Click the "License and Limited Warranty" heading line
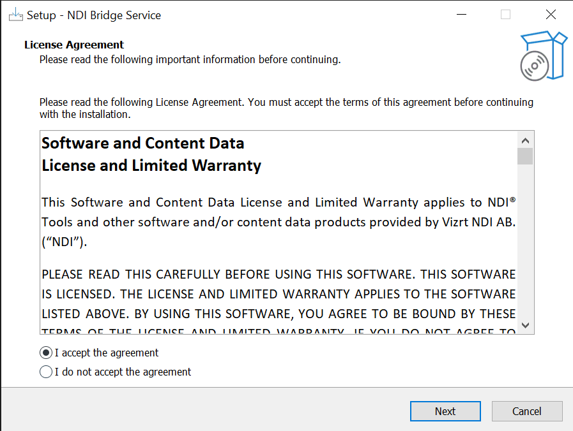Image resolution: width=573 pixels, height=431 pixels. pos(151,166)
